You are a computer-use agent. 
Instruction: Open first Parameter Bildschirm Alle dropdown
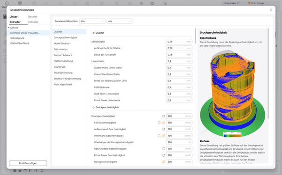coord(92,21)
